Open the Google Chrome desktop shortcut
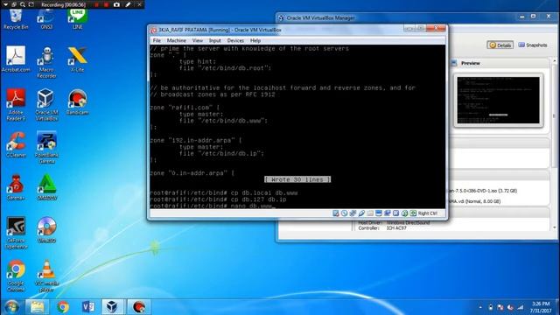 point(16,276)
